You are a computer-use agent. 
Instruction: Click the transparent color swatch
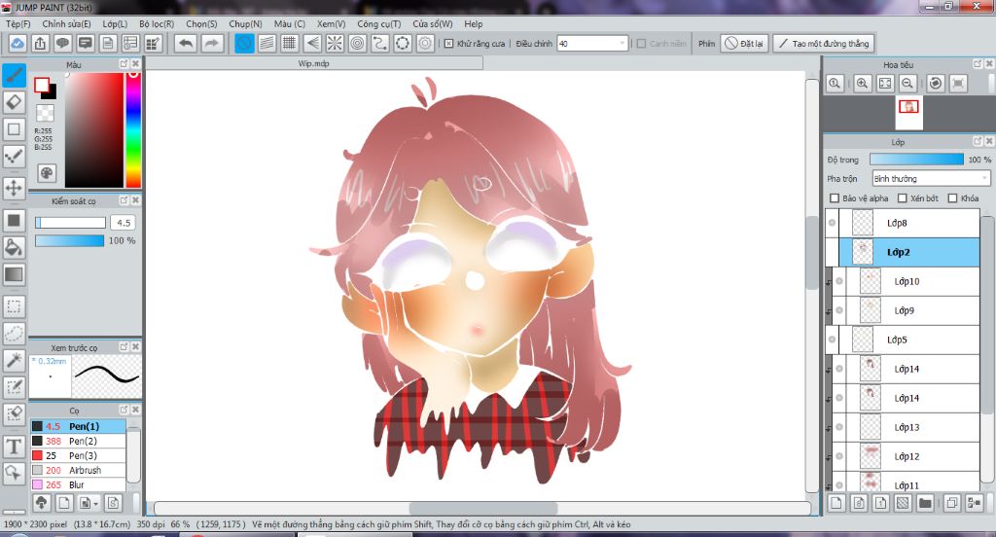(x=45, y=113)
